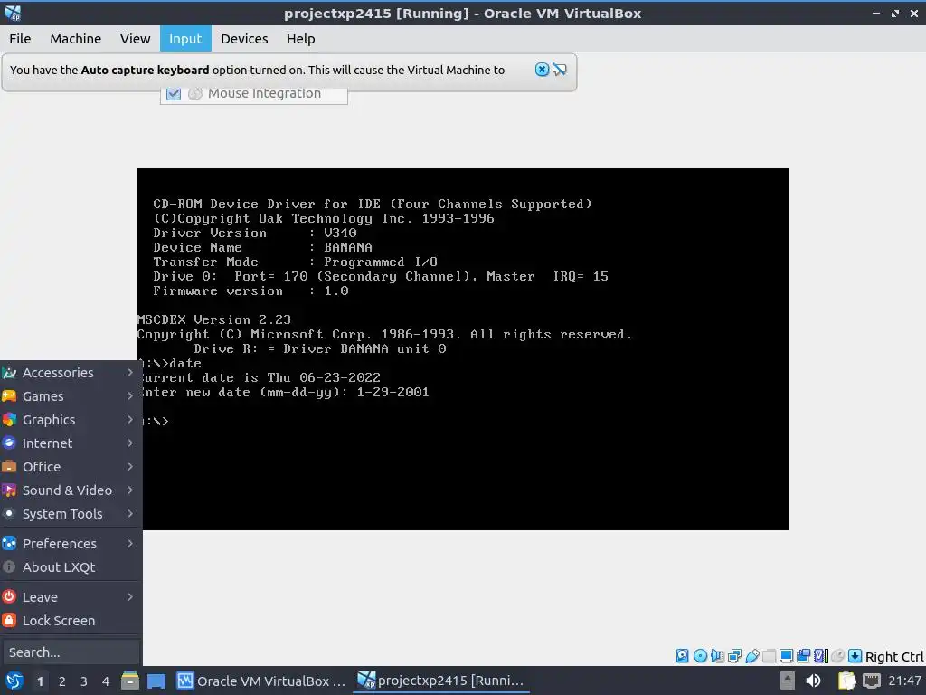Switch to virtual desktop 2

tap(62, 681)
